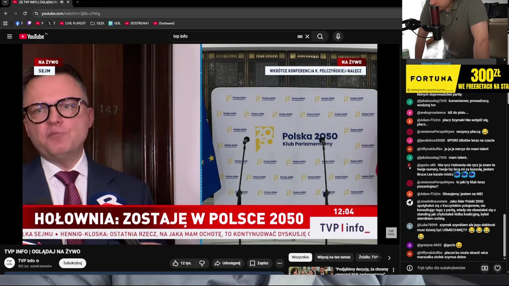
Task: Select the 'Więcej na ten temat' chip
Action: tap(334, 257)
